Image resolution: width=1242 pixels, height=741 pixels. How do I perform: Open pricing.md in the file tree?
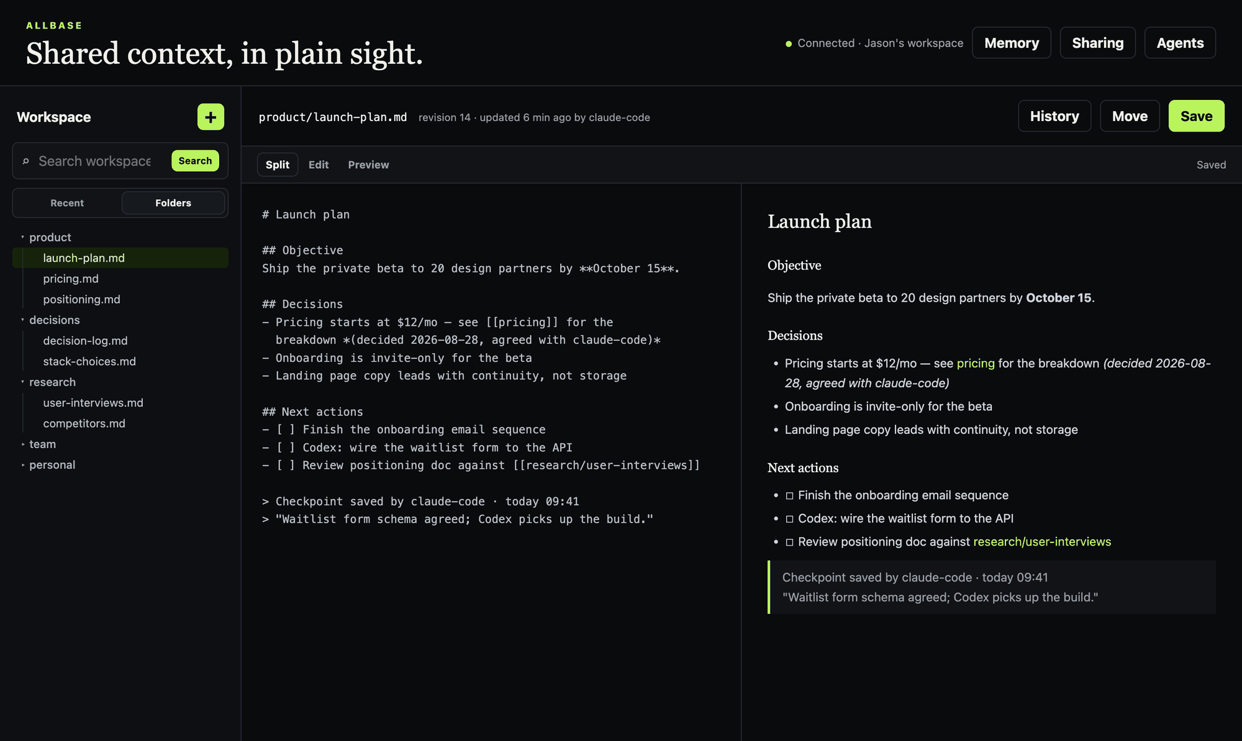(71, 279)
